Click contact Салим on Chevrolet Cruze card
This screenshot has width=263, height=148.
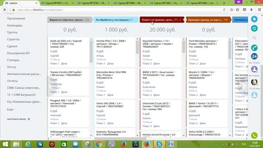pos(146,118)
